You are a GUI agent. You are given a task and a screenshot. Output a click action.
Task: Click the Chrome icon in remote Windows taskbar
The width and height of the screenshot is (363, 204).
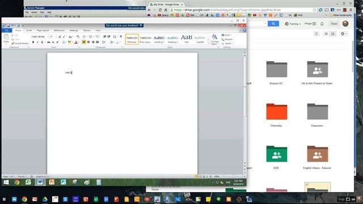coord(16,182)
